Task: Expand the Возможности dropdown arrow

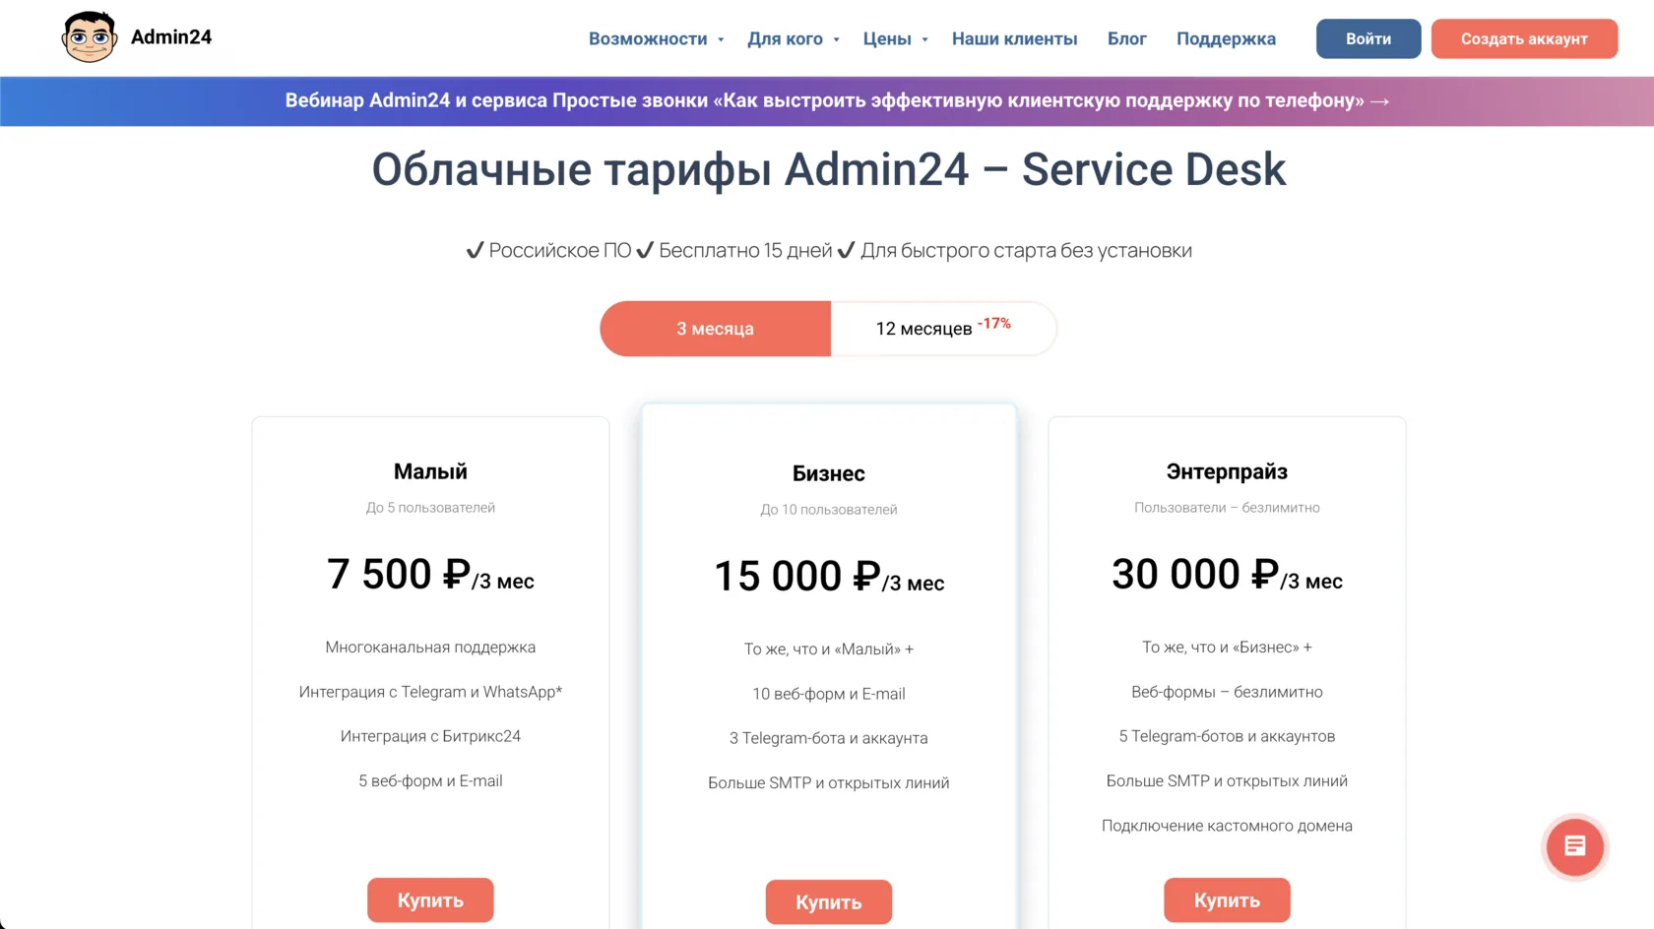Action: click(721, 39)
